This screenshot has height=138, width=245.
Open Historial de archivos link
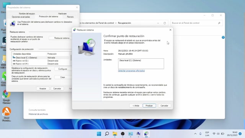click(x=38, y=114)
